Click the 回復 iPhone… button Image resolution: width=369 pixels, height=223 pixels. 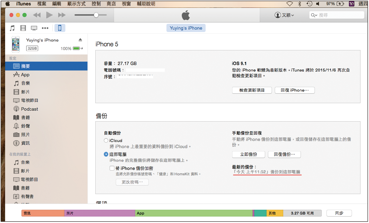coord(295,90)
